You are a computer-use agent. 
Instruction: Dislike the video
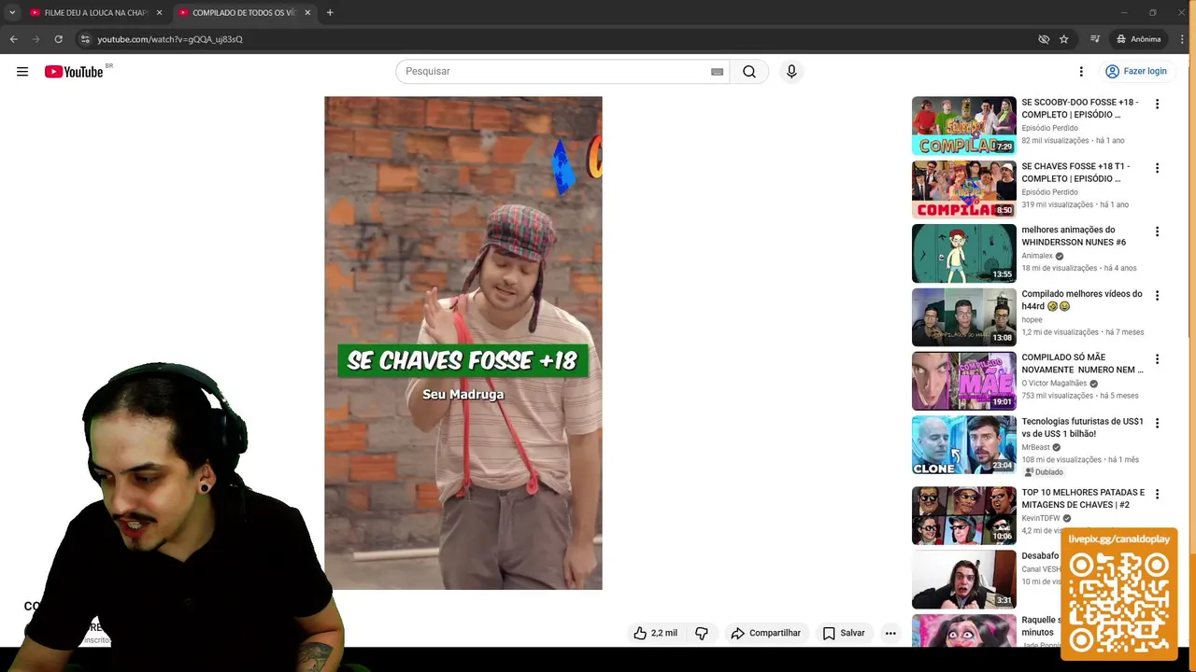pos(701,633)
